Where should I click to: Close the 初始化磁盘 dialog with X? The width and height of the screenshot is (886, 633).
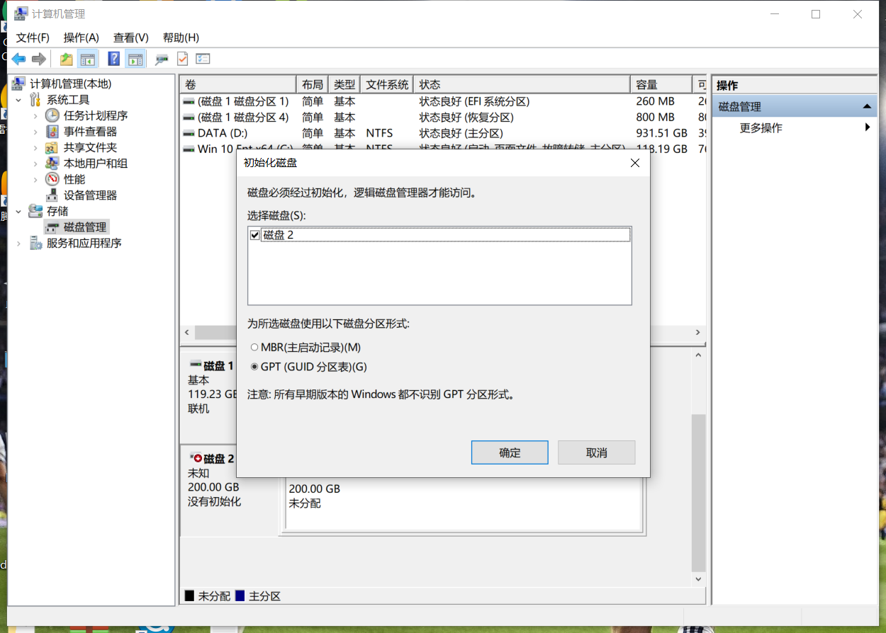pos(634,163)
